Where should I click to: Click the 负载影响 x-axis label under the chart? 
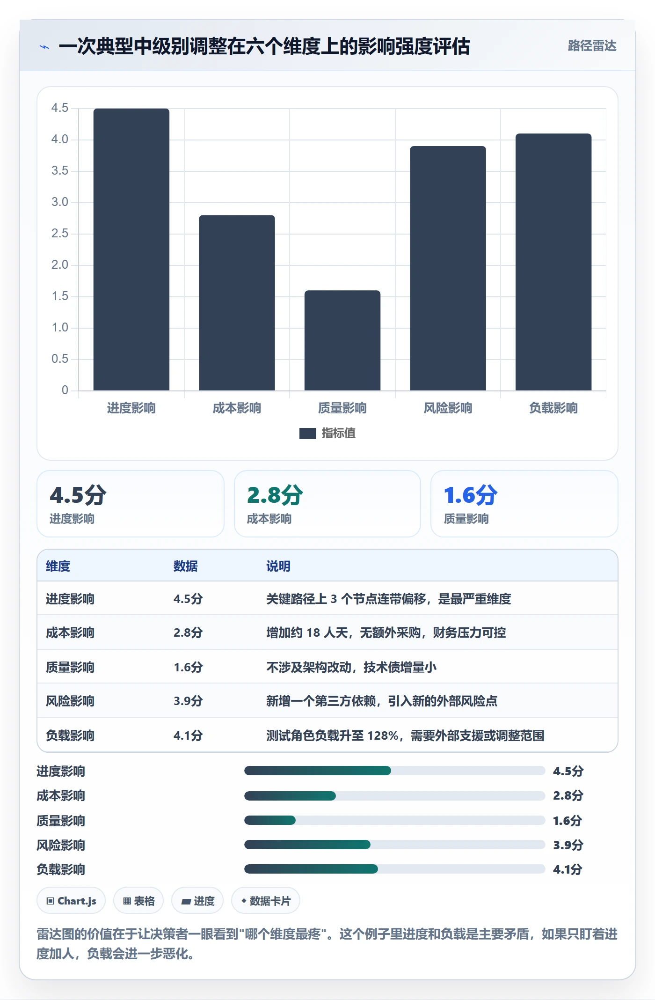(553, 408)
